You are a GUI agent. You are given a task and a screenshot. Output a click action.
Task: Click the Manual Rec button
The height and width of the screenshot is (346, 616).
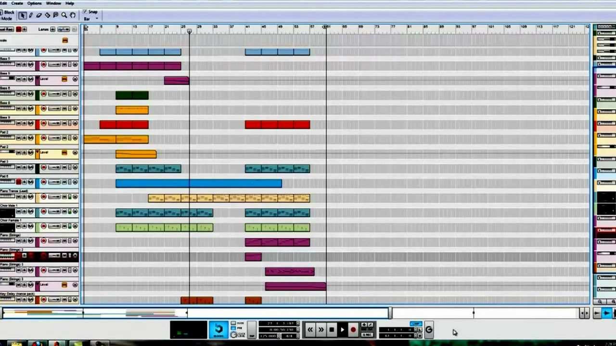point(7,29)
